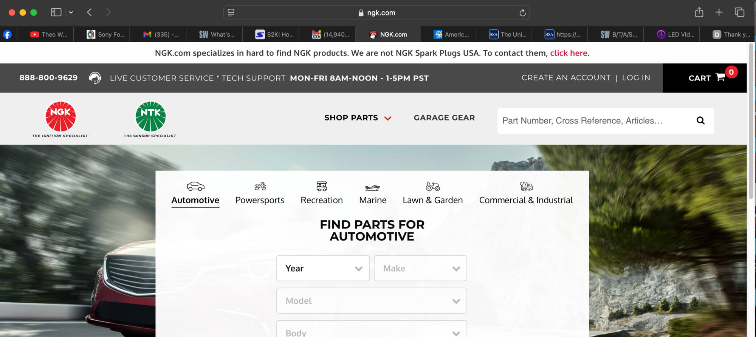Viewport: 756px width, 337px height.
Task: Click the Safari page reload icon
Action: coord(522,13)
